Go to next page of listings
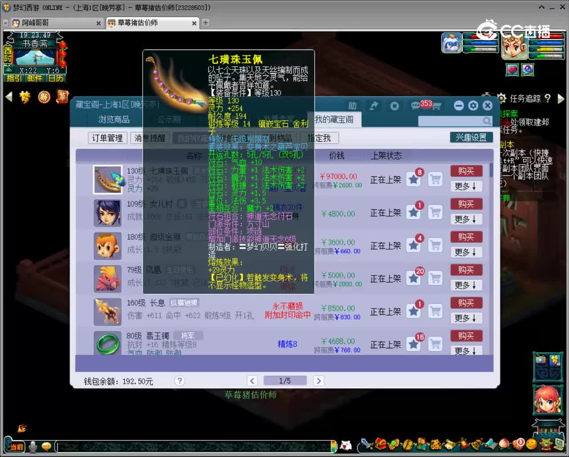The width and height of the screenshot is (569, 457). click(x=318, y=381)
